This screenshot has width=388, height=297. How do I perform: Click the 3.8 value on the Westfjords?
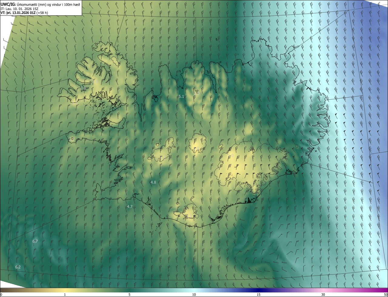tap(83, 88)
